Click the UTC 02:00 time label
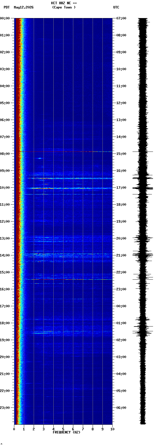 [x=121, y=340]
